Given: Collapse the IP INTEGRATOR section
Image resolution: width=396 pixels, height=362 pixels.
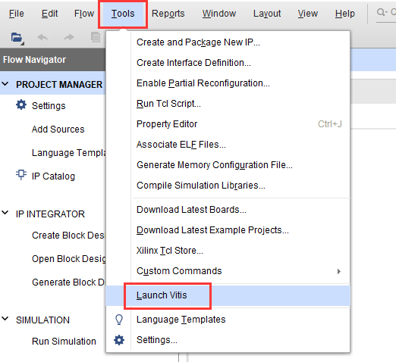Looking at the screenshot, I should [x=5, y=213].
